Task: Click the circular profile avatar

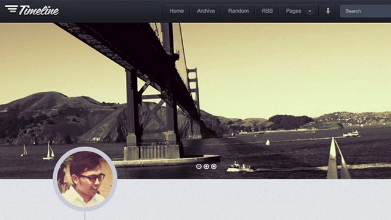Action: coord(85,179)
